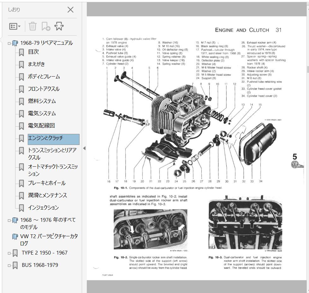Open the 潤滑とメンテナンス bookmark
The width and height of the screenshot is (309, 293).
47,195
